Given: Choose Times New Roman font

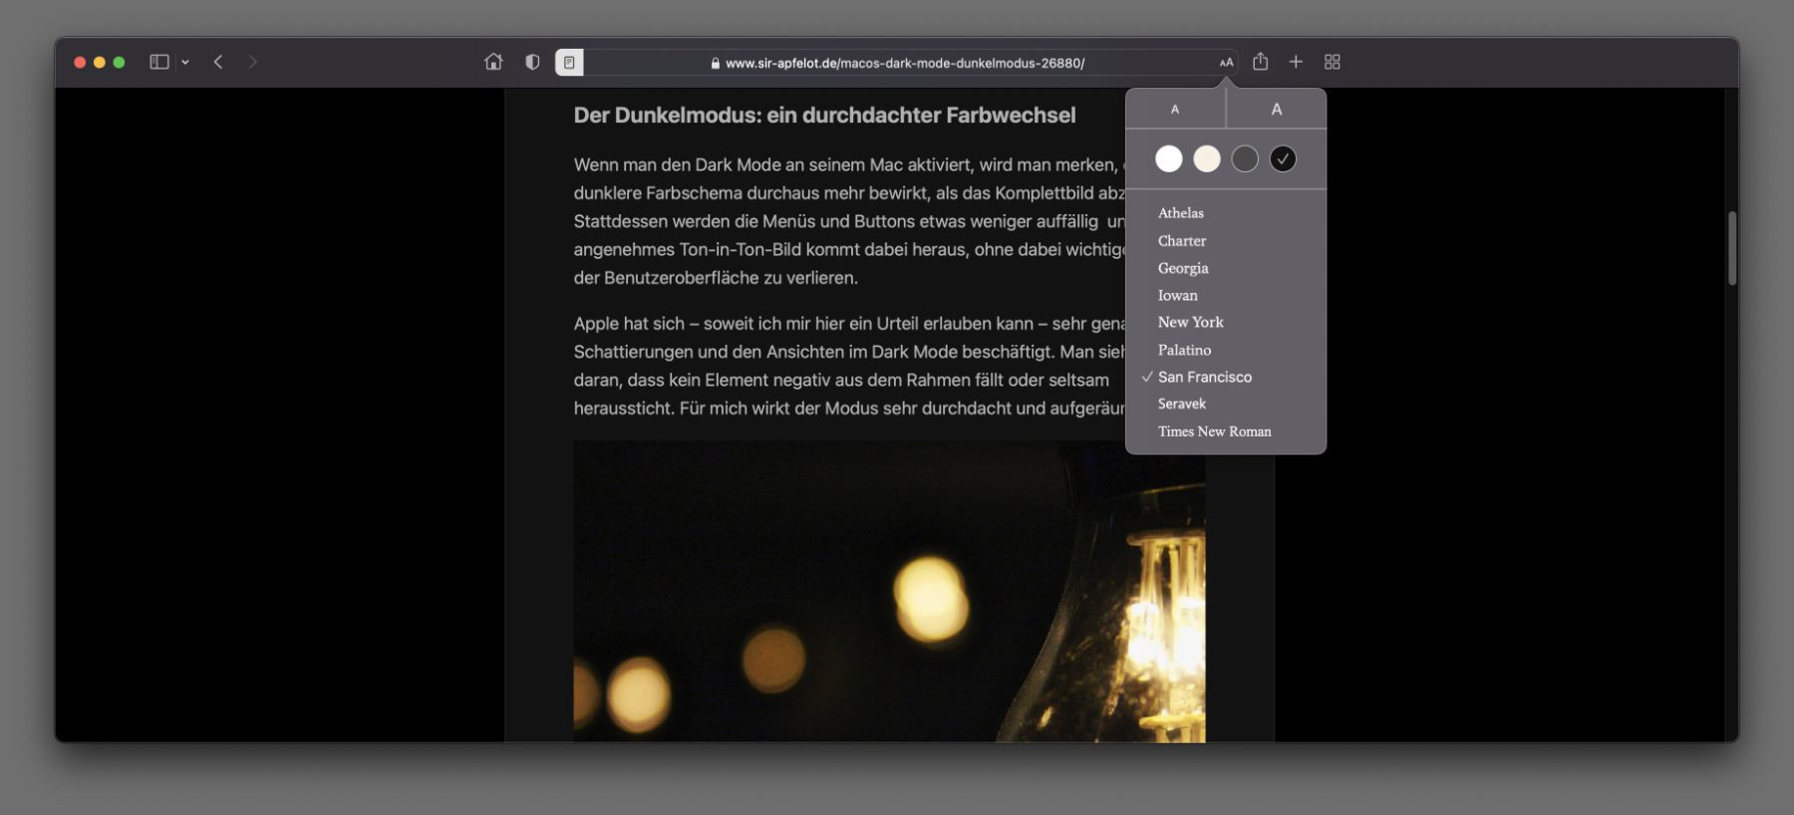Looking at the screenshot, I should click(1214, 431).
